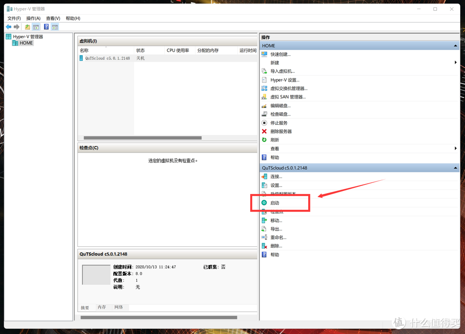Click 导入虚拟机 import icon
465x334 pixels.
pyautogui.click(x=264, y=71)
